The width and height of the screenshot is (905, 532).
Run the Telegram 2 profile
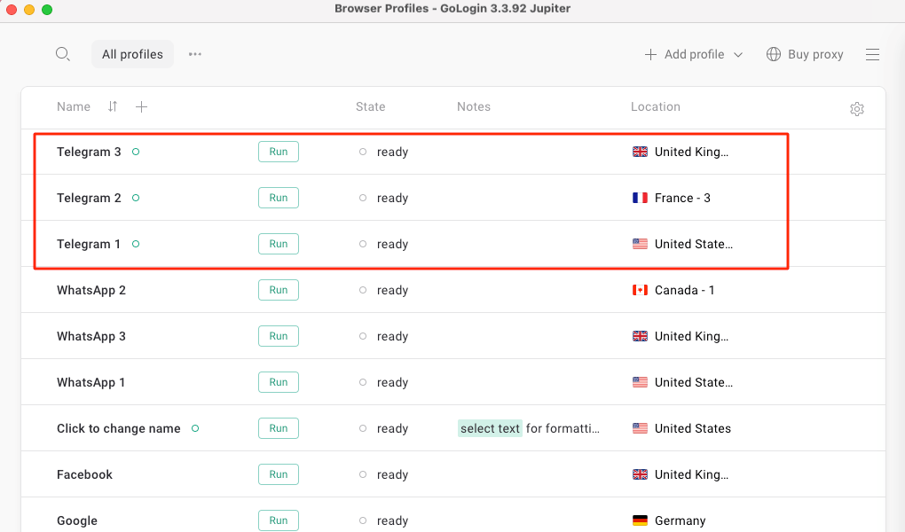tap(279, 198)
